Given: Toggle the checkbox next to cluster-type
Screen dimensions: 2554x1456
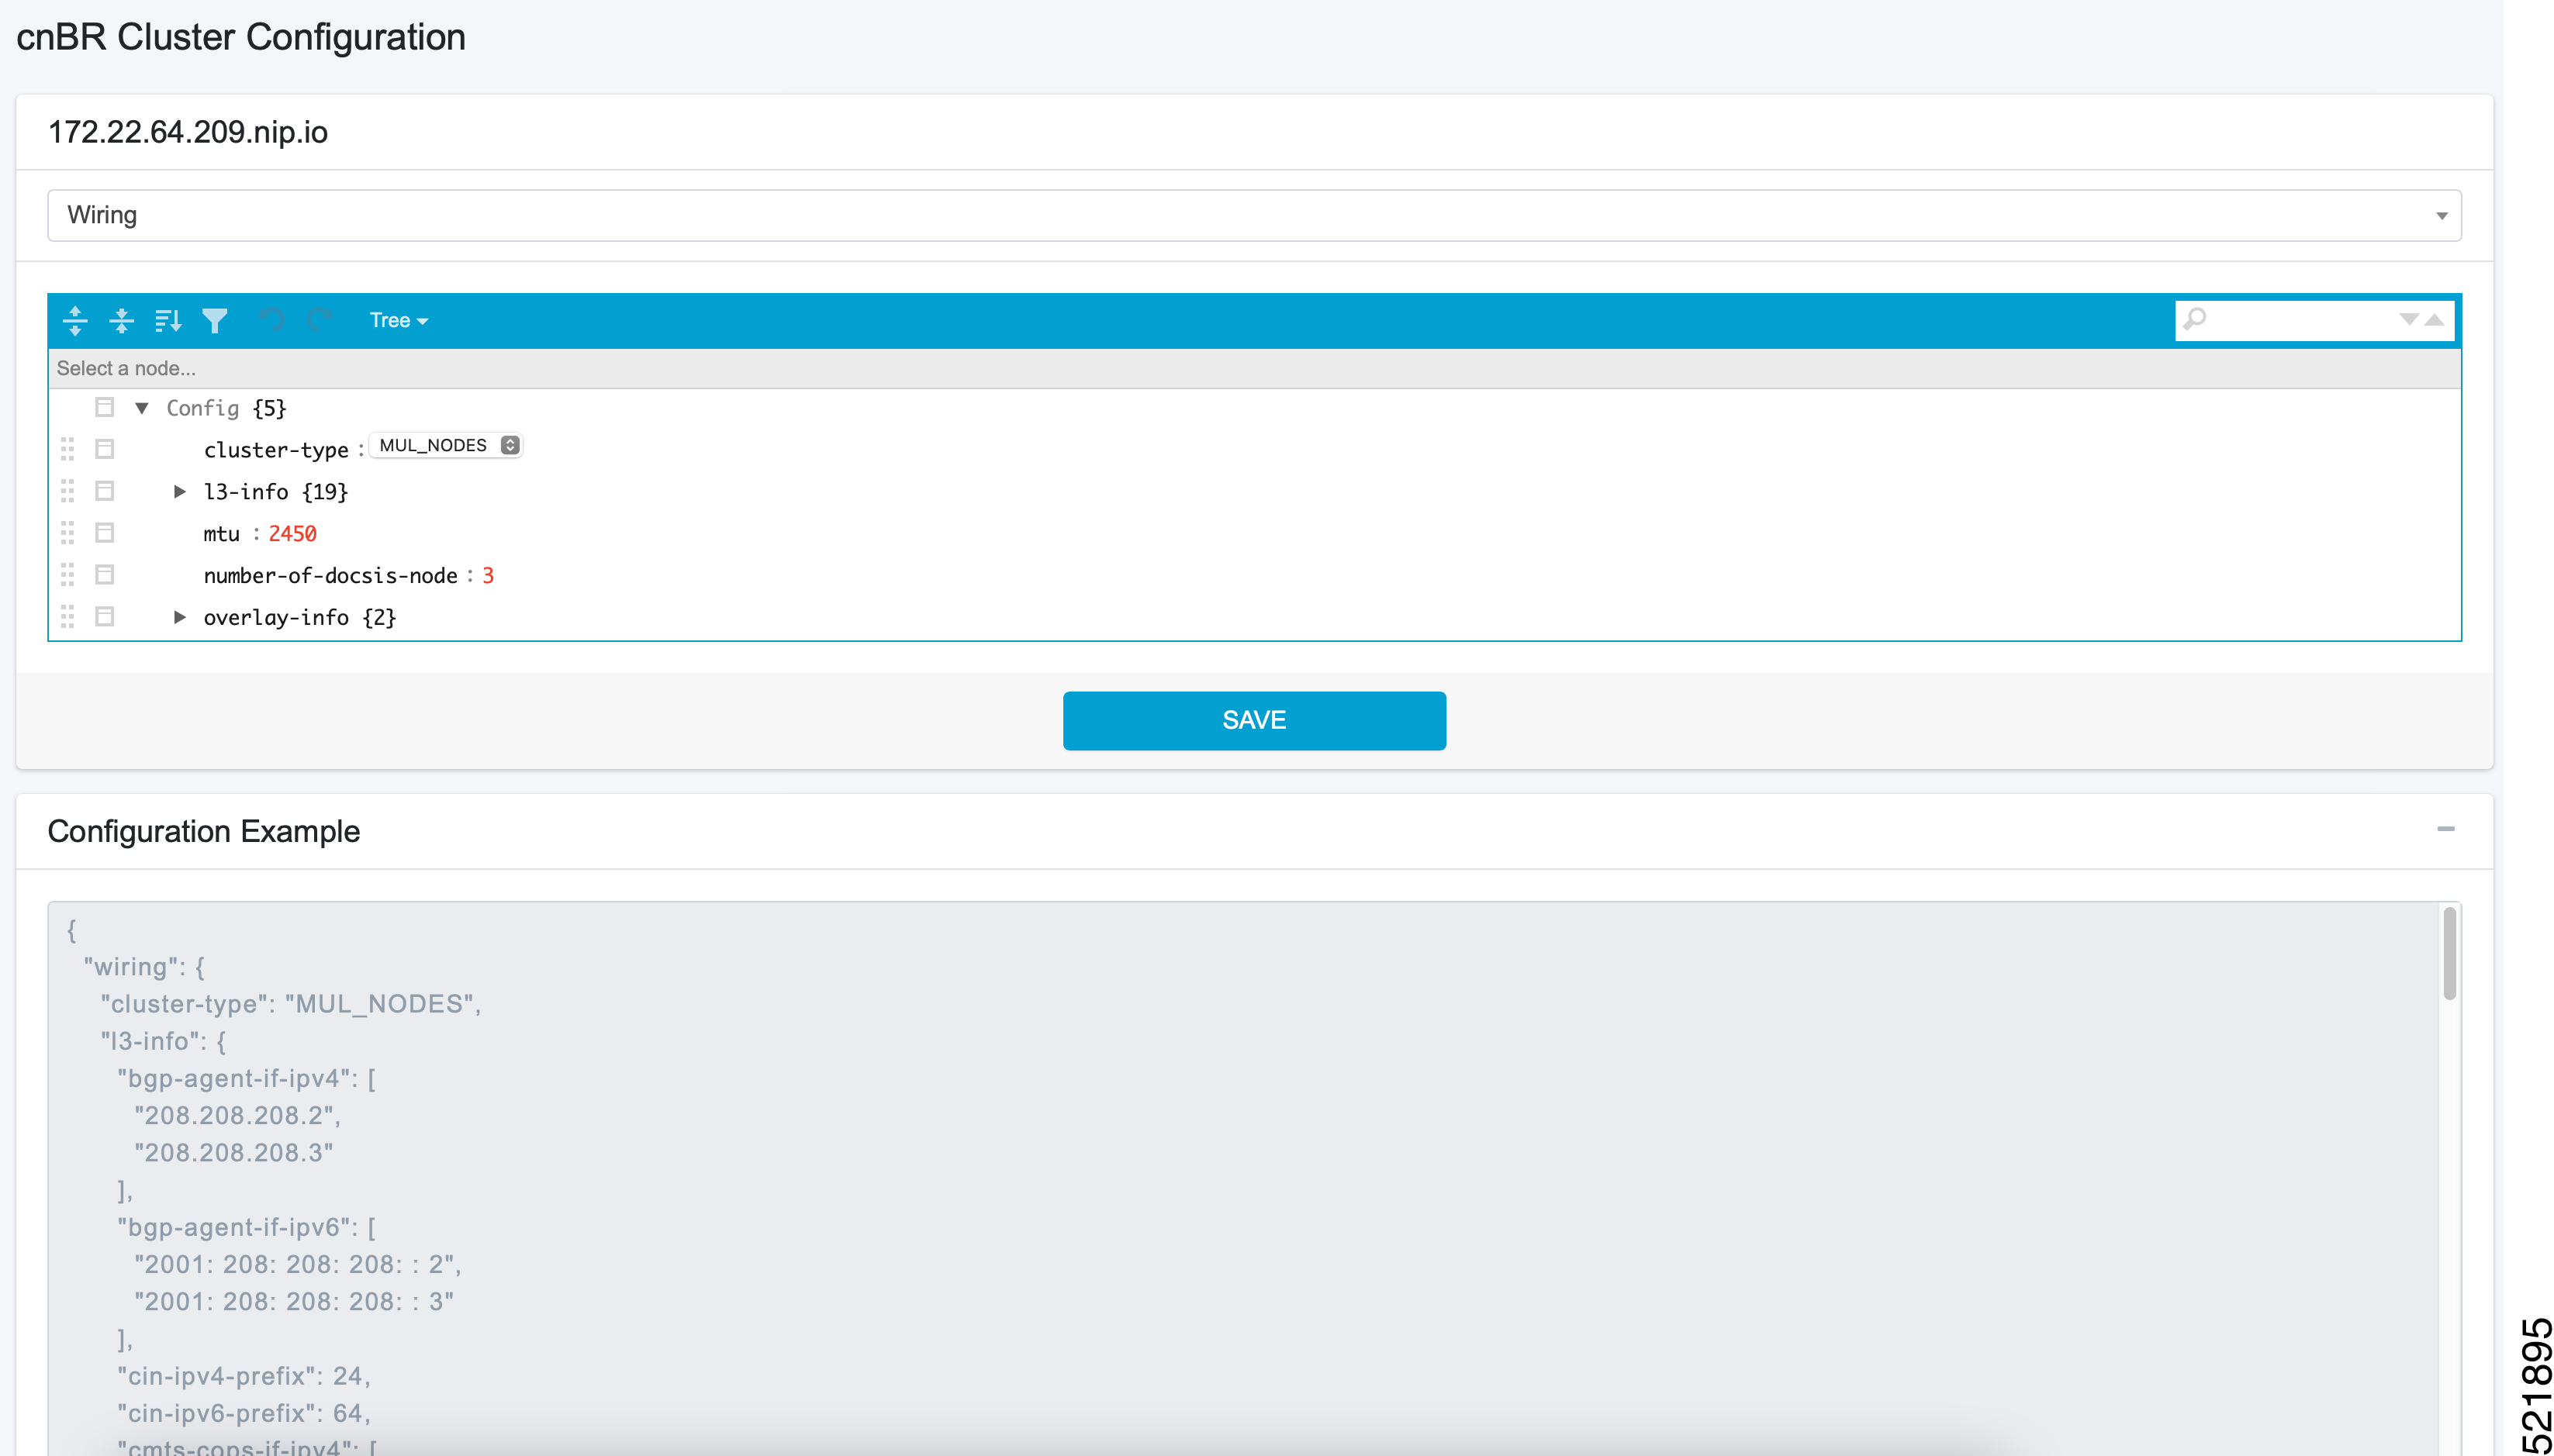Looking at the screenshot, I should click(102, 447).
